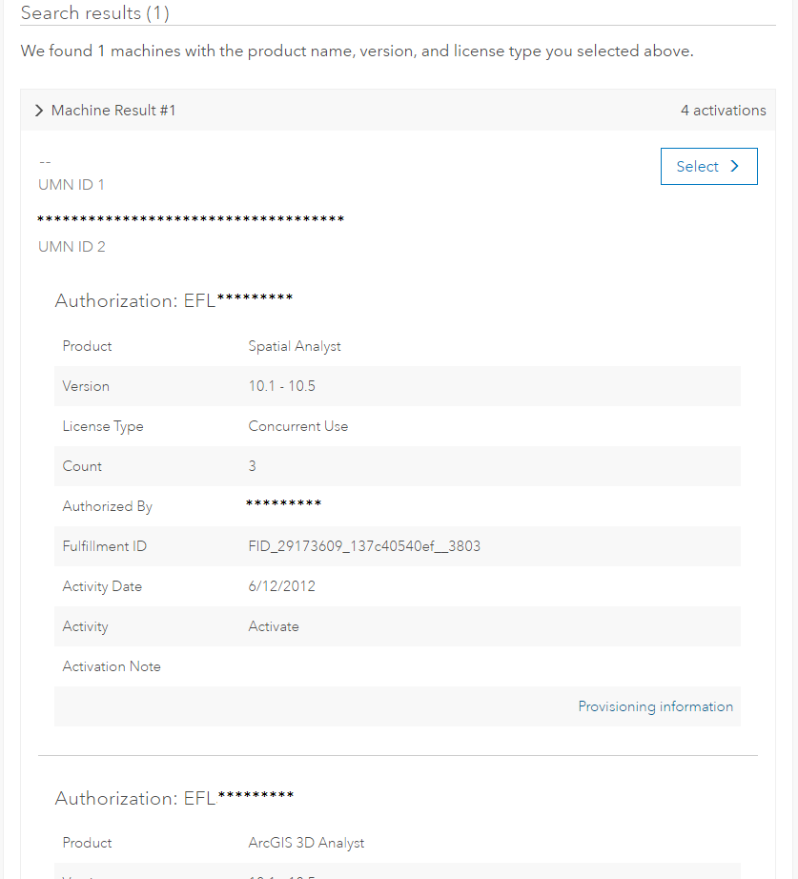Click the Concurrent Use license type value
The width and height of the screenshot is (798, 879).
(x=297, y=426)
